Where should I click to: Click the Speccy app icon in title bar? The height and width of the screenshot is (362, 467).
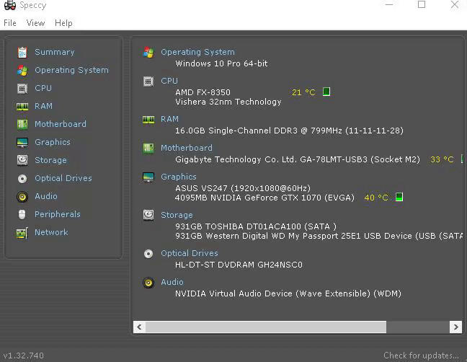tap(10, 5)
